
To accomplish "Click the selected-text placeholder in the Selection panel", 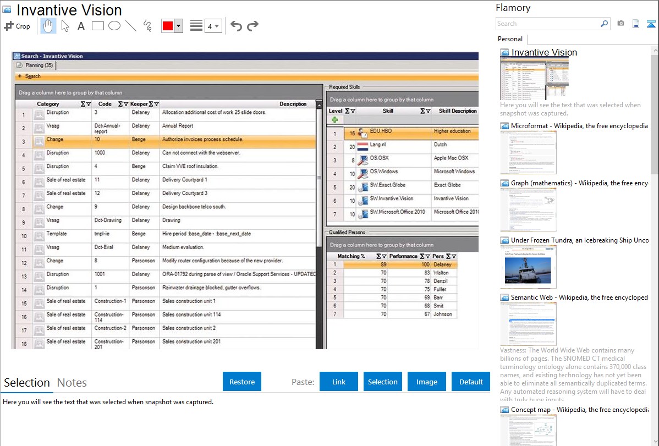I will click(x=108, y=402).
